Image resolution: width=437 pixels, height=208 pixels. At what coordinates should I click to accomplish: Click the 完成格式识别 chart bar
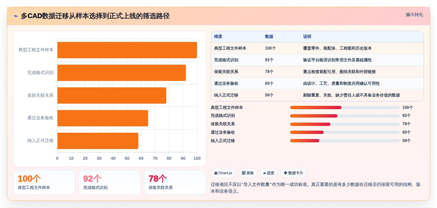(122, 73)
